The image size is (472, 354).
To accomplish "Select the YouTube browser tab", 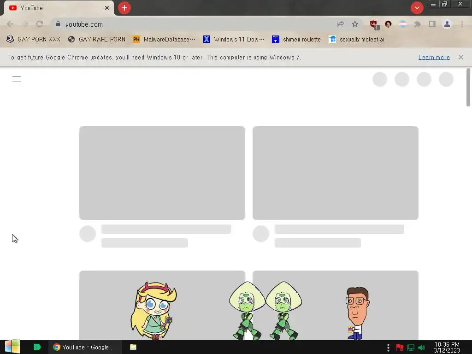I will [x=59, y=8].
